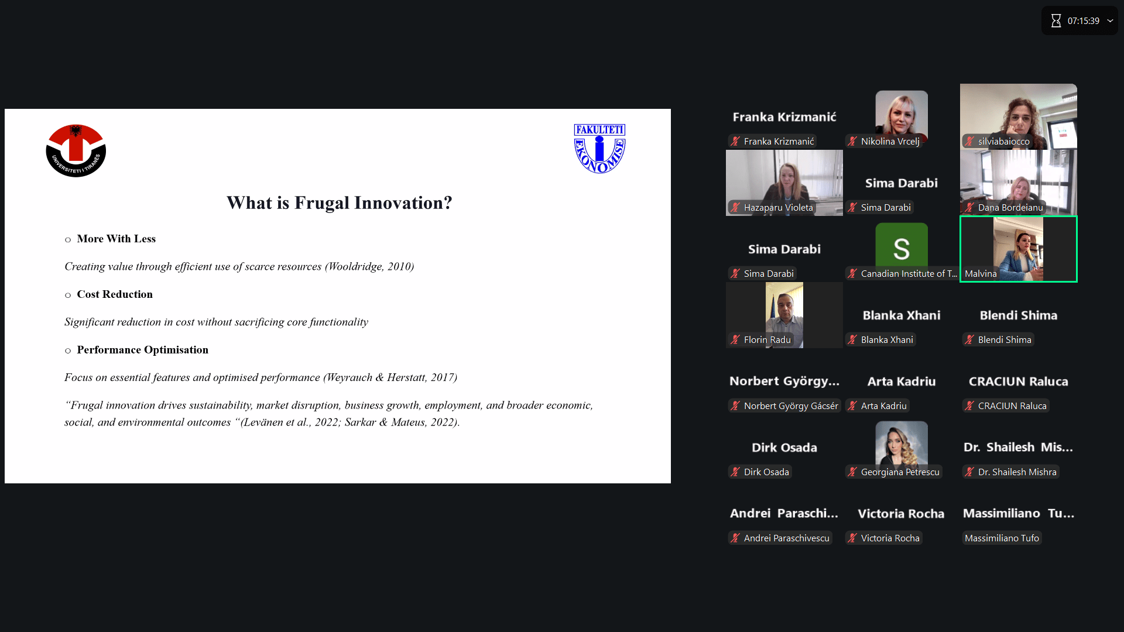Click Georgiana Petrescu's muted mic icon
1124x632 pixels.
pyautogui.click(x=852, y=472)
